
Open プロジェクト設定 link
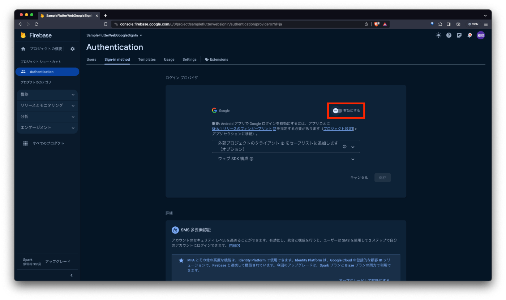tap(338, 129)
